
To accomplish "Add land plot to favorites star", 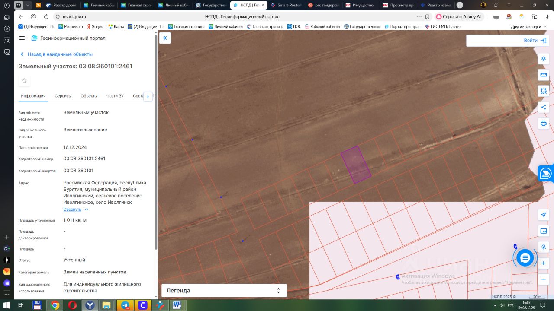I will 24,81.
